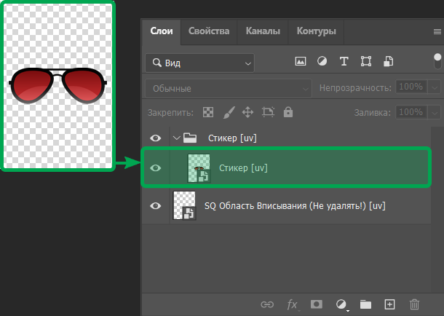The image size is (444, 316).
Task: Create a new layer with plus icon
Action: [389, 304]
